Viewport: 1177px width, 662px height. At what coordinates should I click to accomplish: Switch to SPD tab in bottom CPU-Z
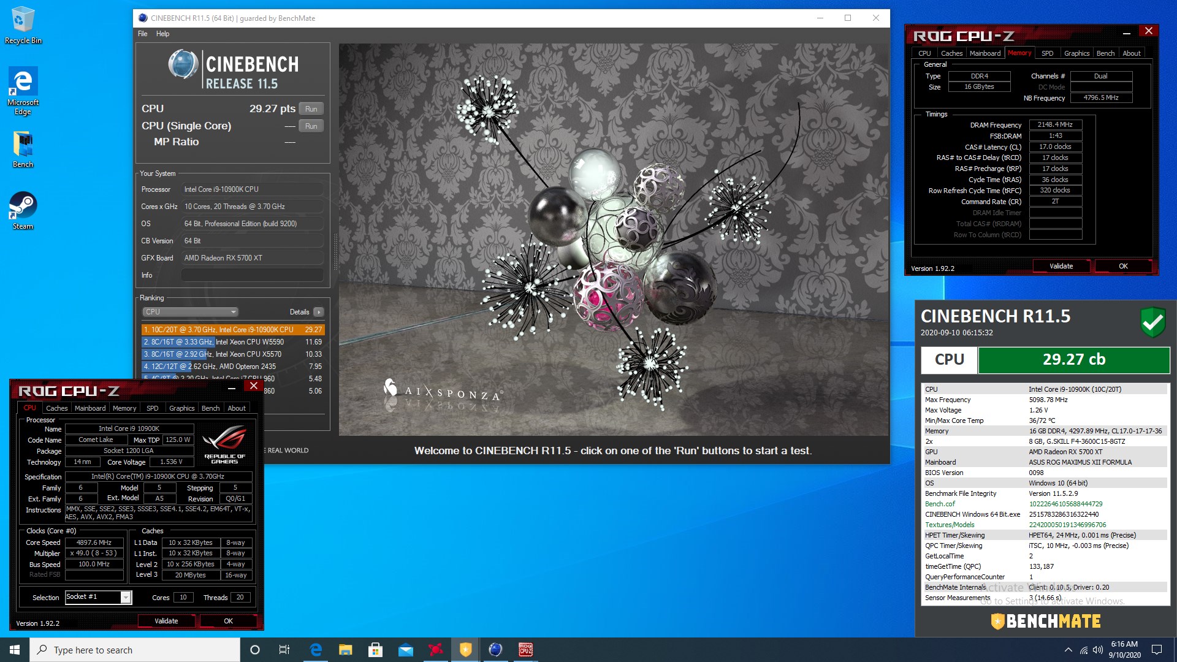pos(153,408)
